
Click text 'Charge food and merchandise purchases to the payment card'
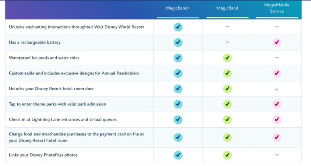(x=68, y=134)
